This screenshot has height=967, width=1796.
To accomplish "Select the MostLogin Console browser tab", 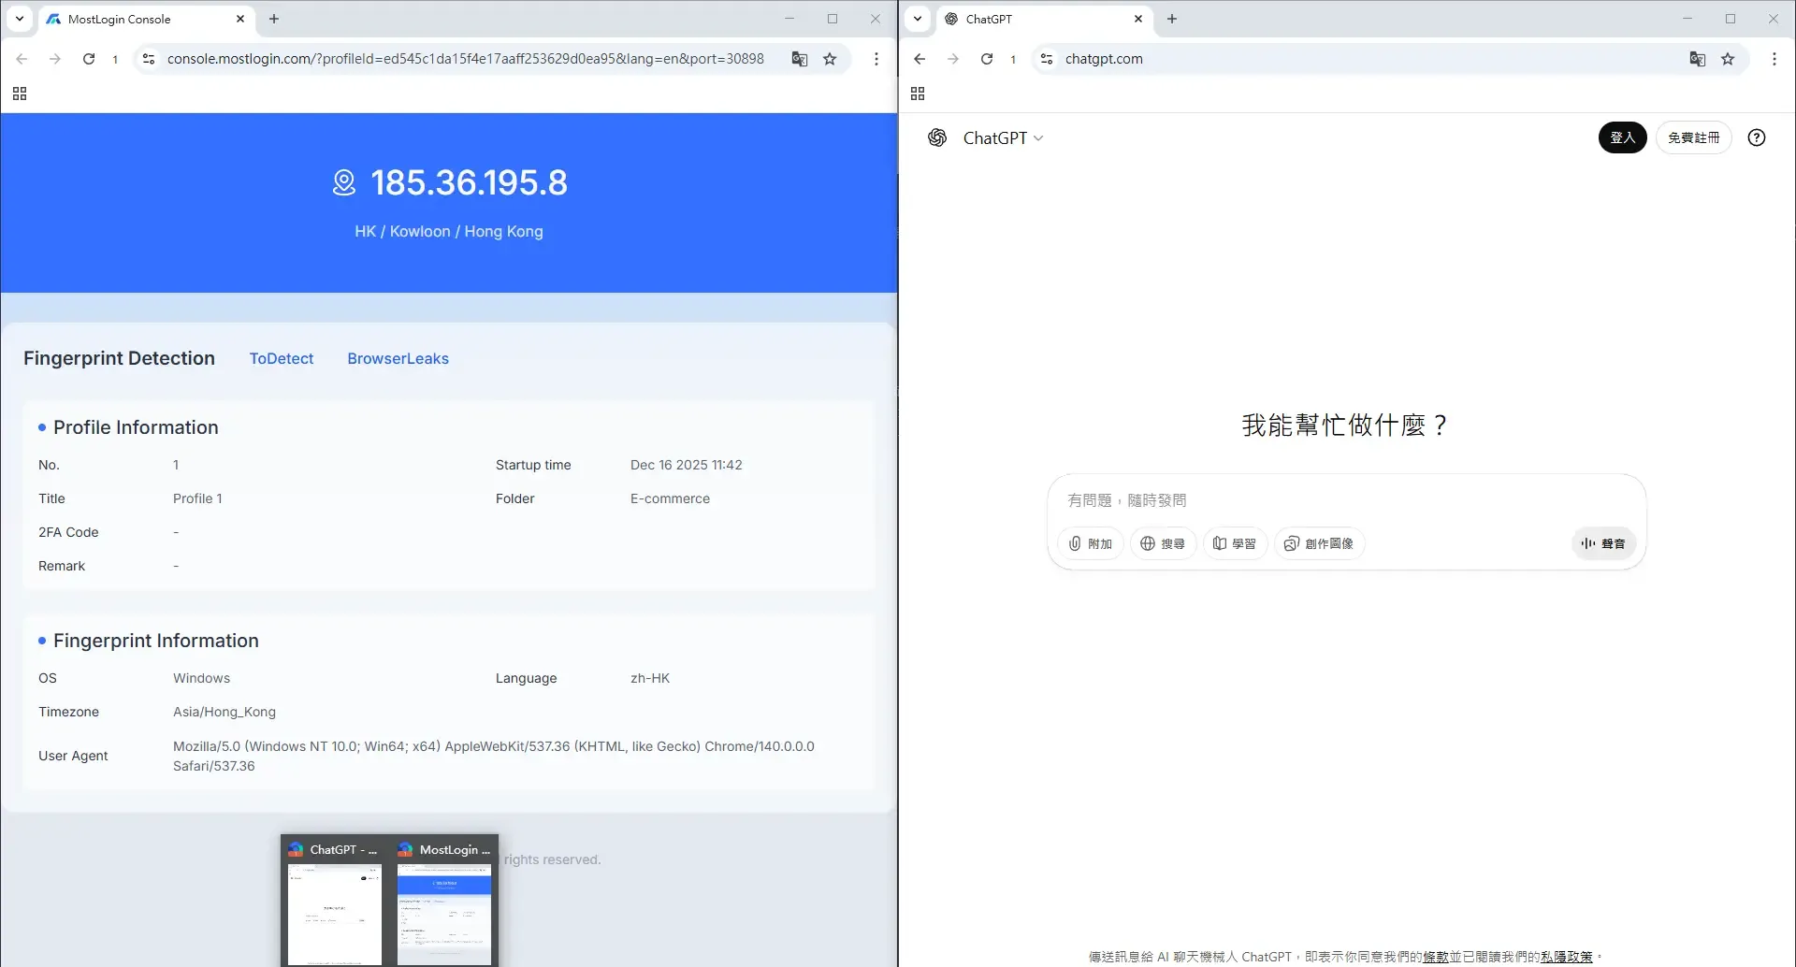I will click(140, 19).
